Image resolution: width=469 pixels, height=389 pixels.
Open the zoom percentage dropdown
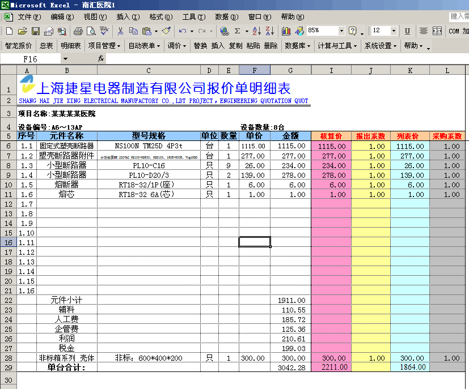coord(341,31)
